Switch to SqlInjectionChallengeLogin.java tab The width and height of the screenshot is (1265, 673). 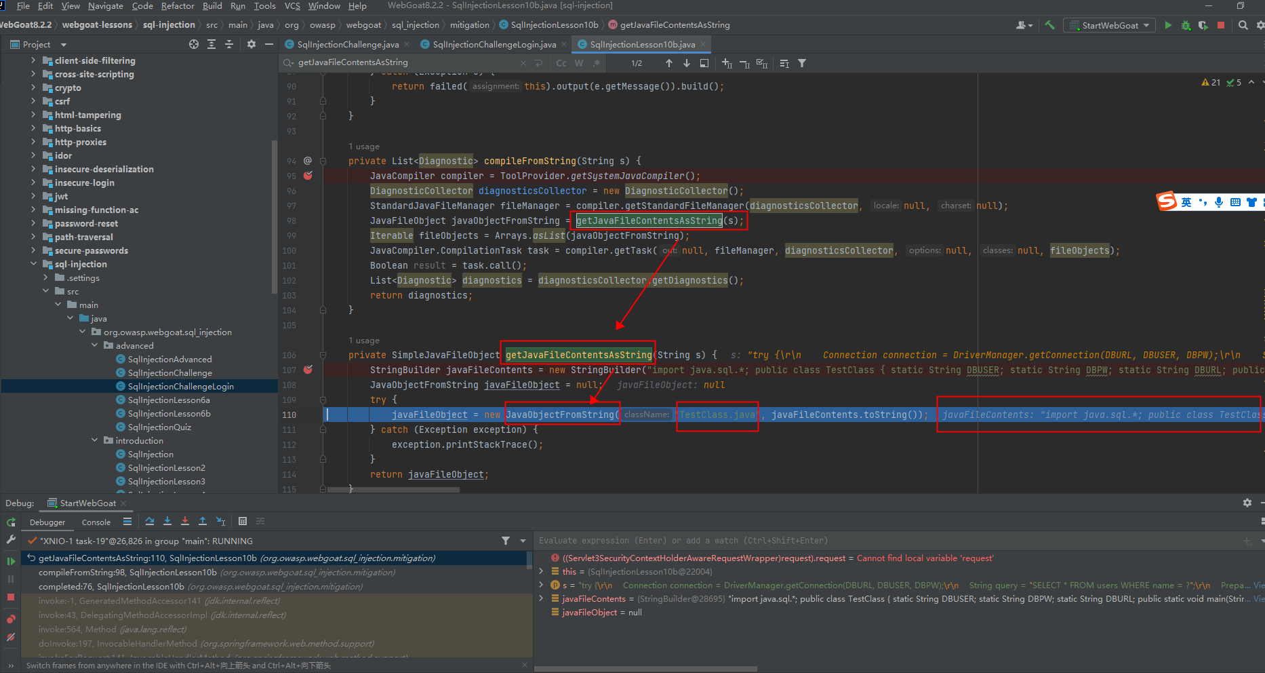494,44
